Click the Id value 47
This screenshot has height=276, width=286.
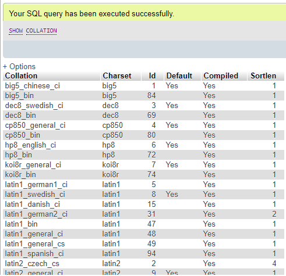pos(151,224)
